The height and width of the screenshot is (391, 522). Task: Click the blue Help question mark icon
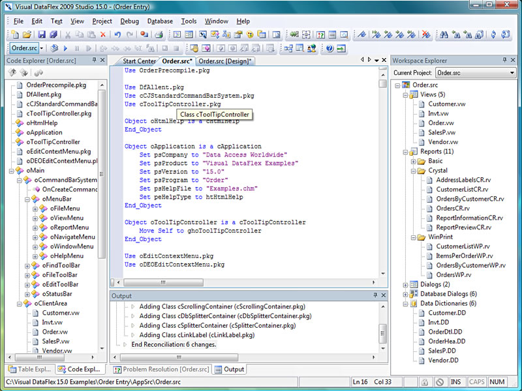330,48
